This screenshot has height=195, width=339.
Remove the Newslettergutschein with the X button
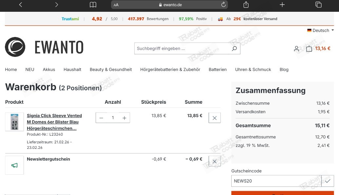coord(215,161)
